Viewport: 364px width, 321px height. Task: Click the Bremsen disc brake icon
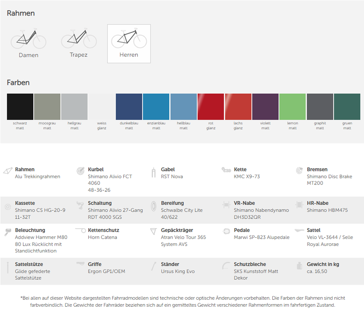(x=299, y=170)
